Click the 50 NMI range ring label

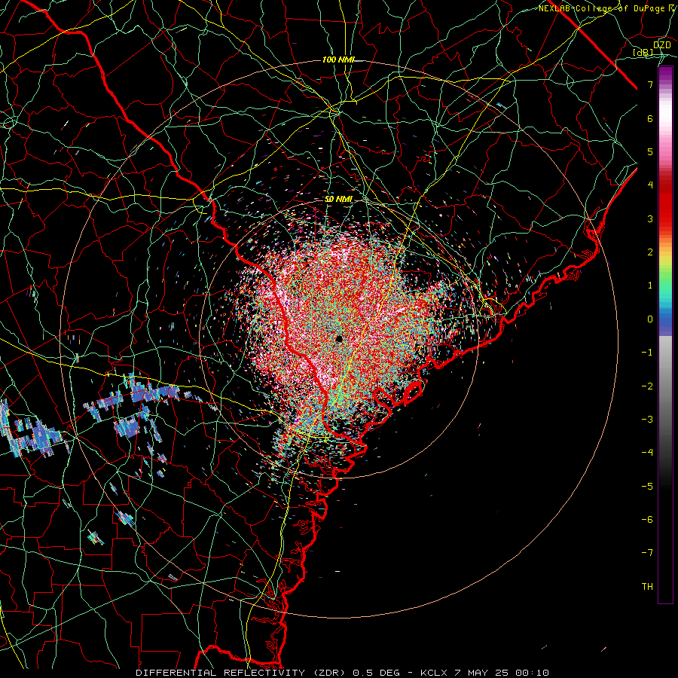pos(339,199)
